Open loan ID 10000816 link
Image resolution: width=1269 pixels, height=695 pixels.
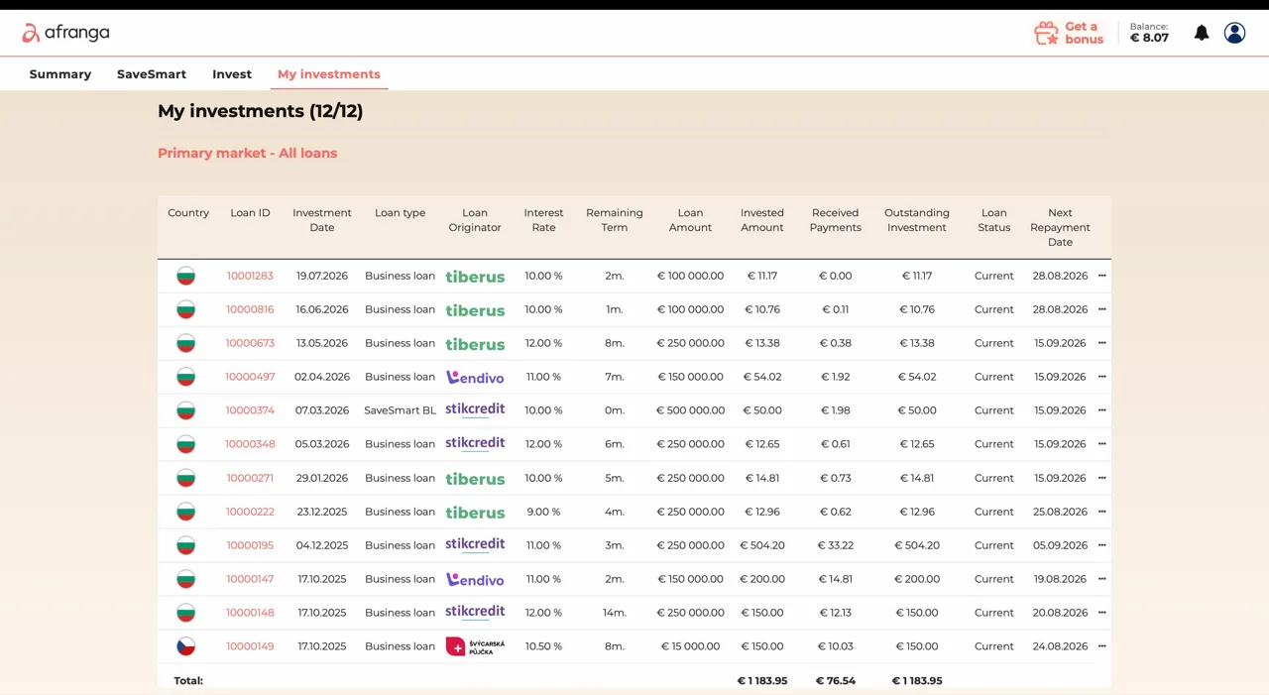(x=250, y=309)
